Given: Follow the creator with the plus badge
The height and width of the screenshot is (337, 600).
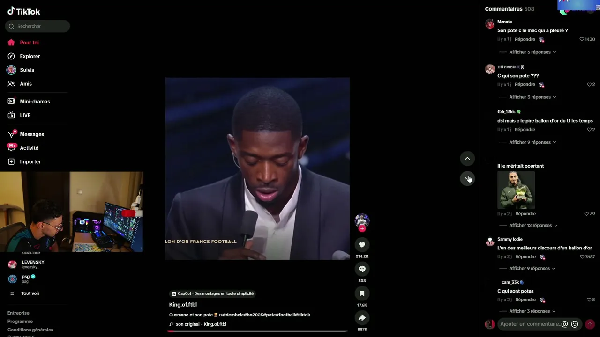Looking at the screenshot, I should tap(362, 228).
